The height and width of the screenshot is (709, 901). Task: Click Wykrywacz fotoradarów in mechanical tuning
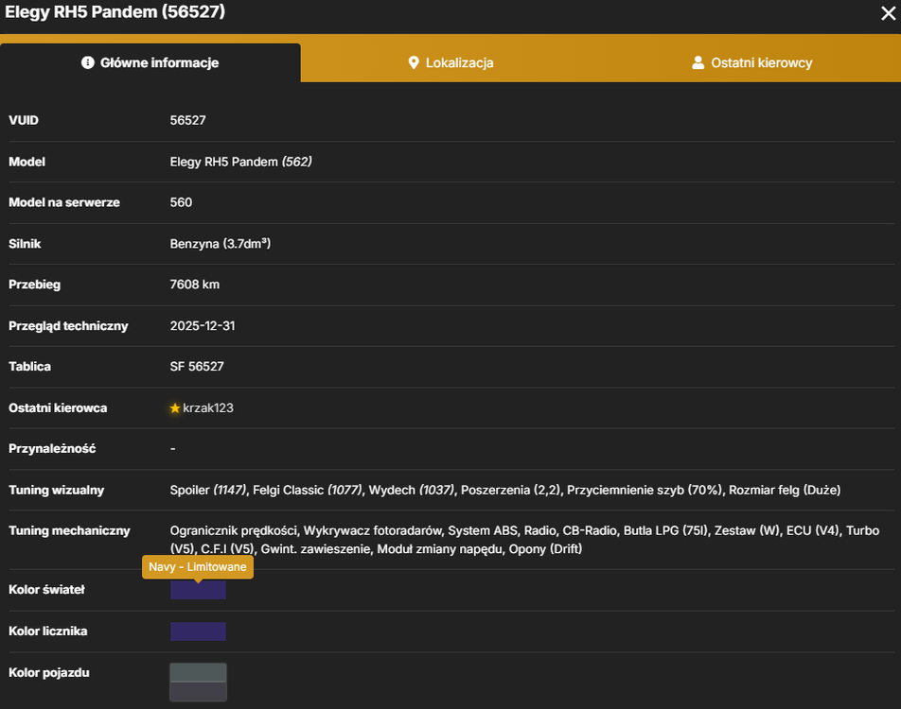point(372,531)
